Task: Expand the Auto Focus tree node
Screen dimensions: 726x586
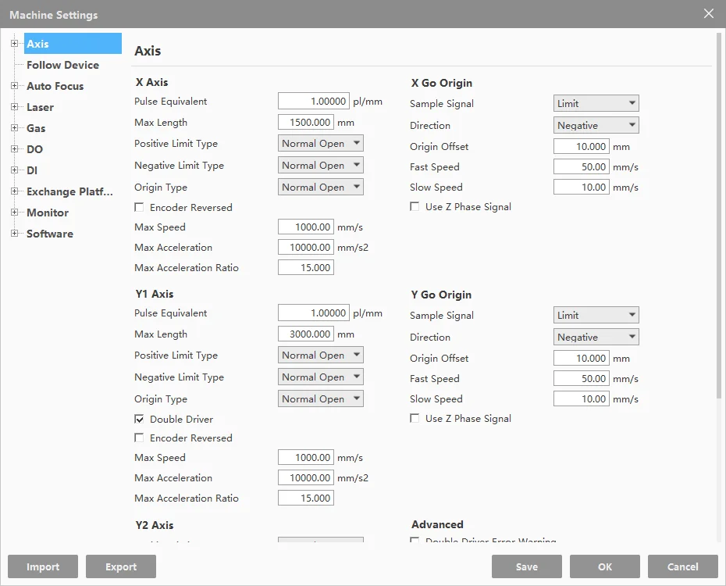Action: click(14, 86)
